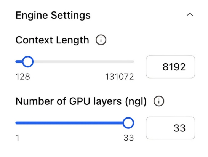Image resolution: width=208 pixels, height=157 pixels.
Task: Focus the ngl value field showing 33
Action: pos(170,128)
